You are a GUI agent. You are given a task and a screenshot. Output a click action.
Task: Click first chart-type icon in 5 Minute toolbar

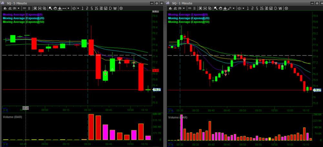[5, 8]
